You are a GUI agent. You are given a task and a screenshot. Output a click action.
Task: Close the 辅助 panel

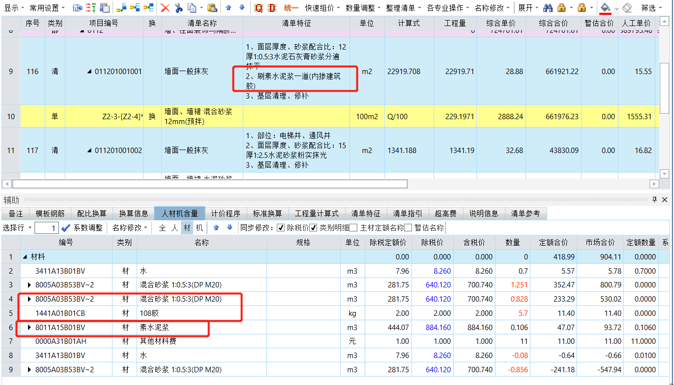point(665,200)
